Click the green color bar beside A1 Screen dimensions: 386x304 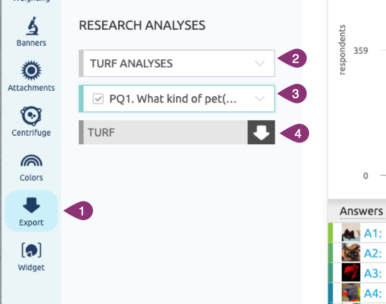(331, 232)
